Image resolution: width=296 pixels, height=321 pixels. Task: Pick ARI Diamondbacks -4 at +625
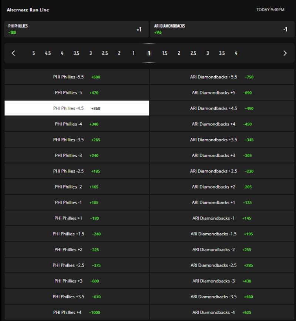[x=222, y=312]
